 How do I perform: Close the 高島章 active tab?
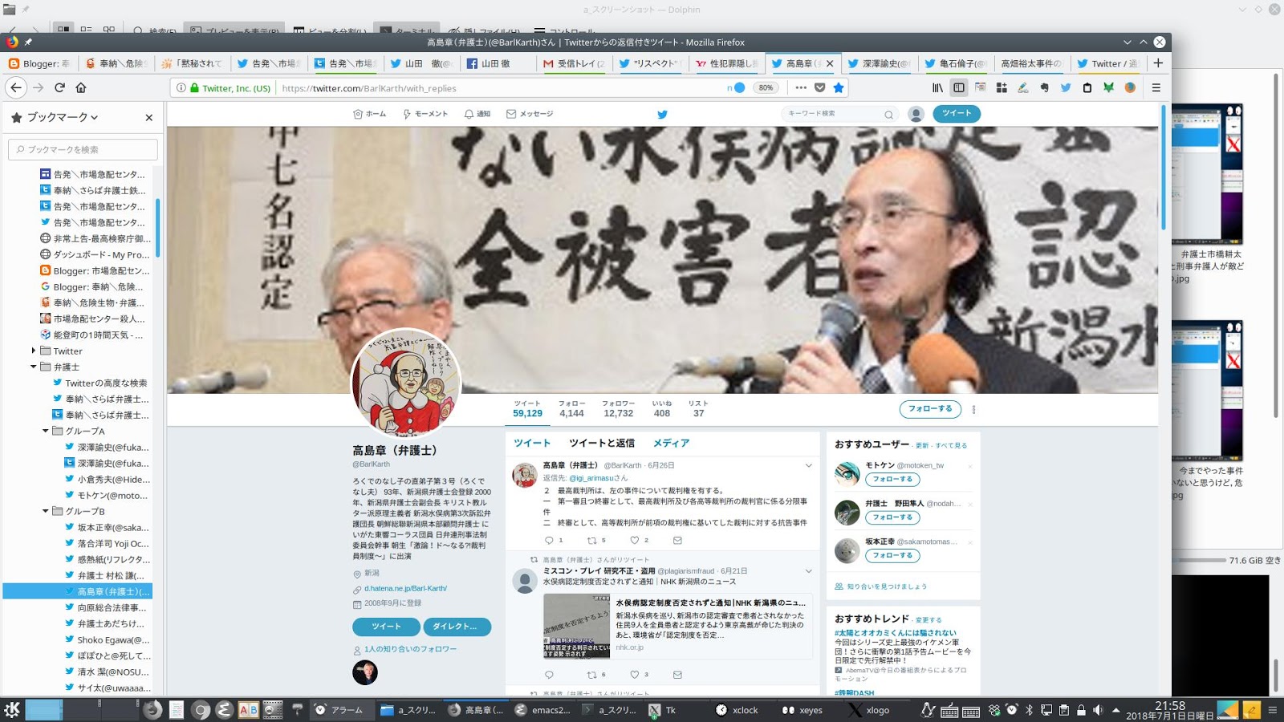830,63
